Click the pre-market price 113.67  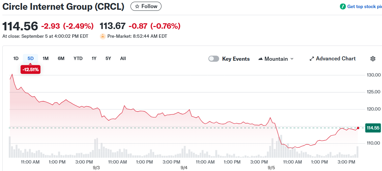pyautogui.click(x=113, y=26)
